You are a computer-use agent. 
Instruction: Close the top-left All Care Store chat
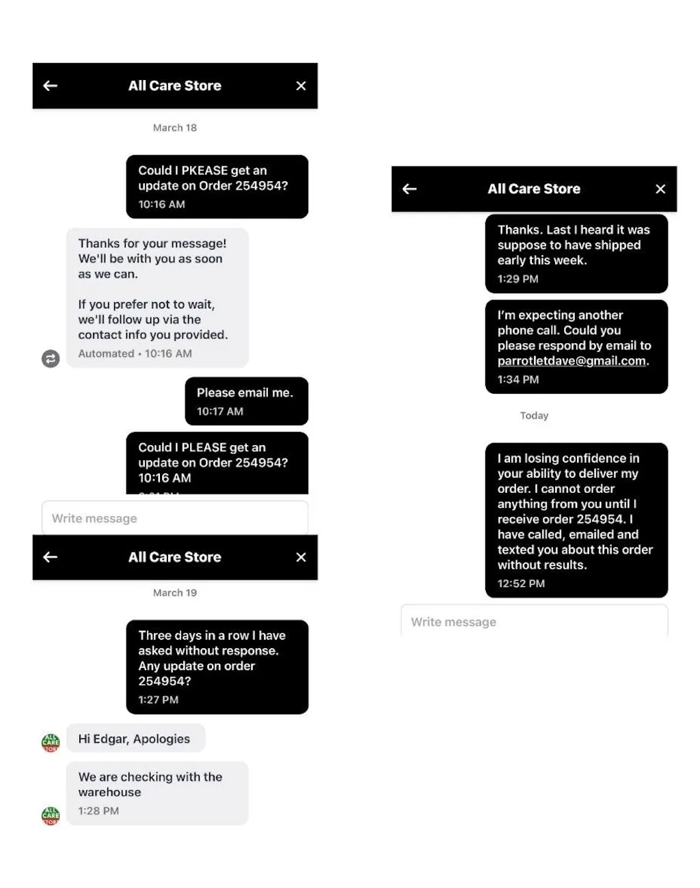[301, 85]
